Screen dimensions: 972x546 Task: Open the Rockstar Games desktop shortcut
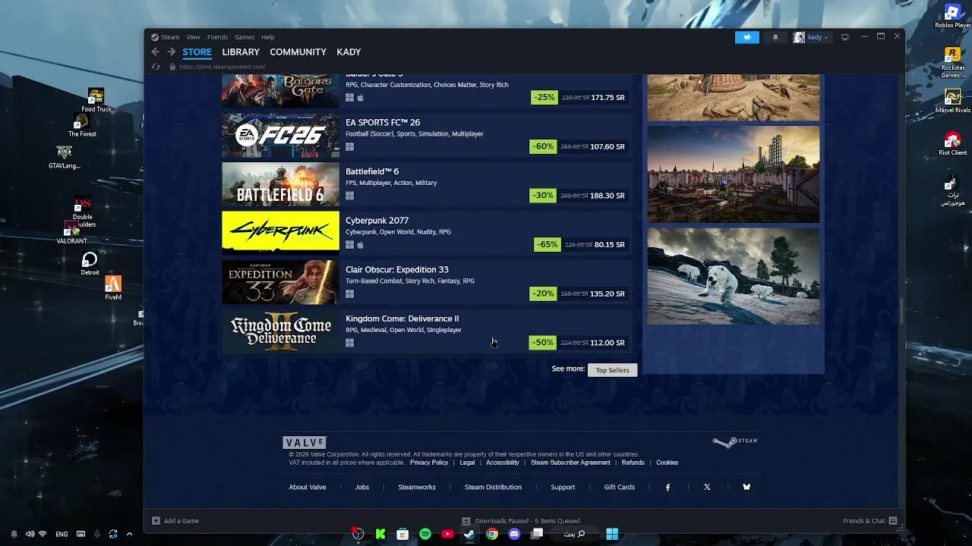952,63
